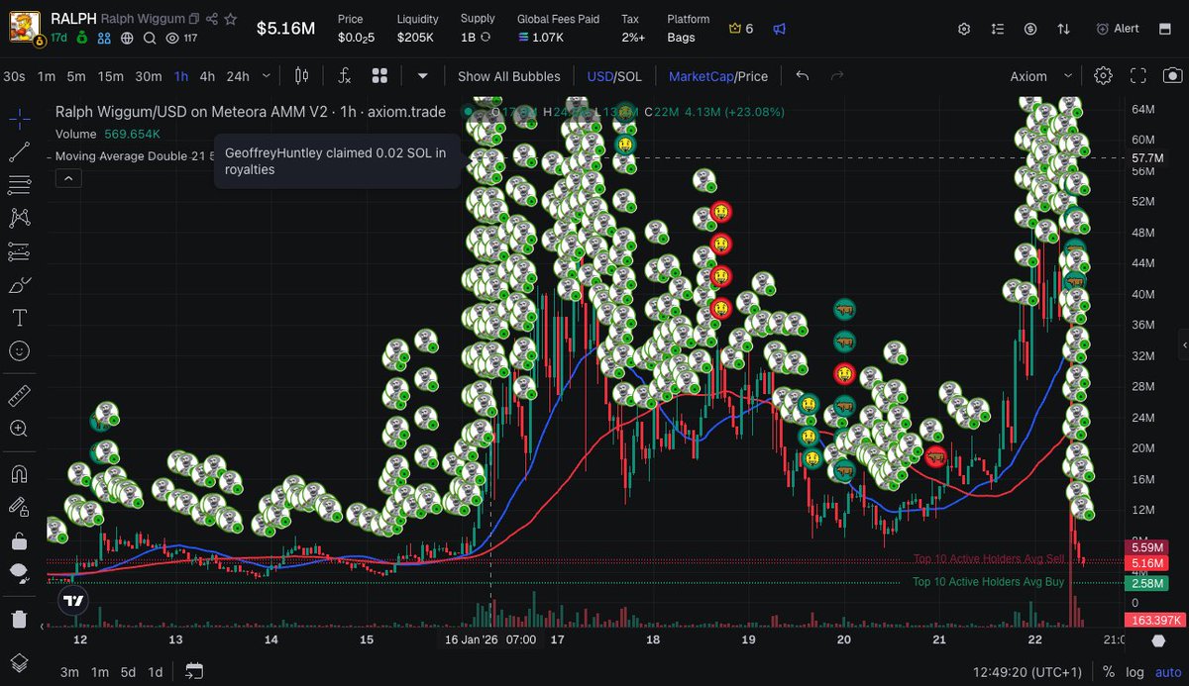Activate the zoom in tool

19,429
